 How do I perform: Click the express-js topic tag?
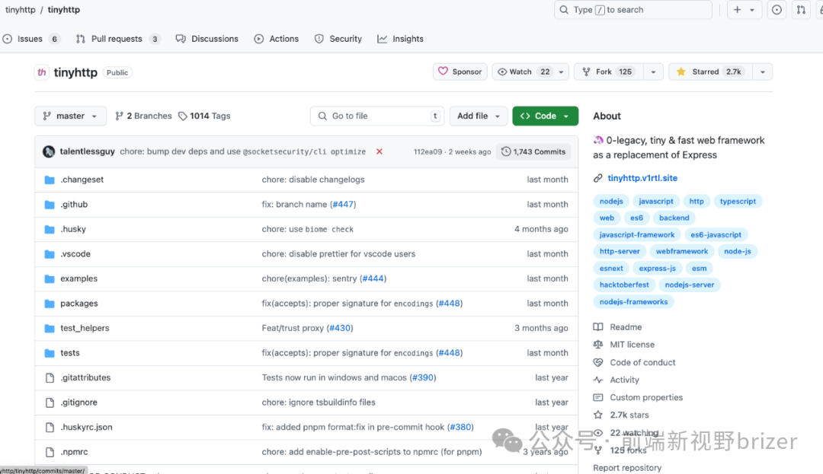click(657, 268)
